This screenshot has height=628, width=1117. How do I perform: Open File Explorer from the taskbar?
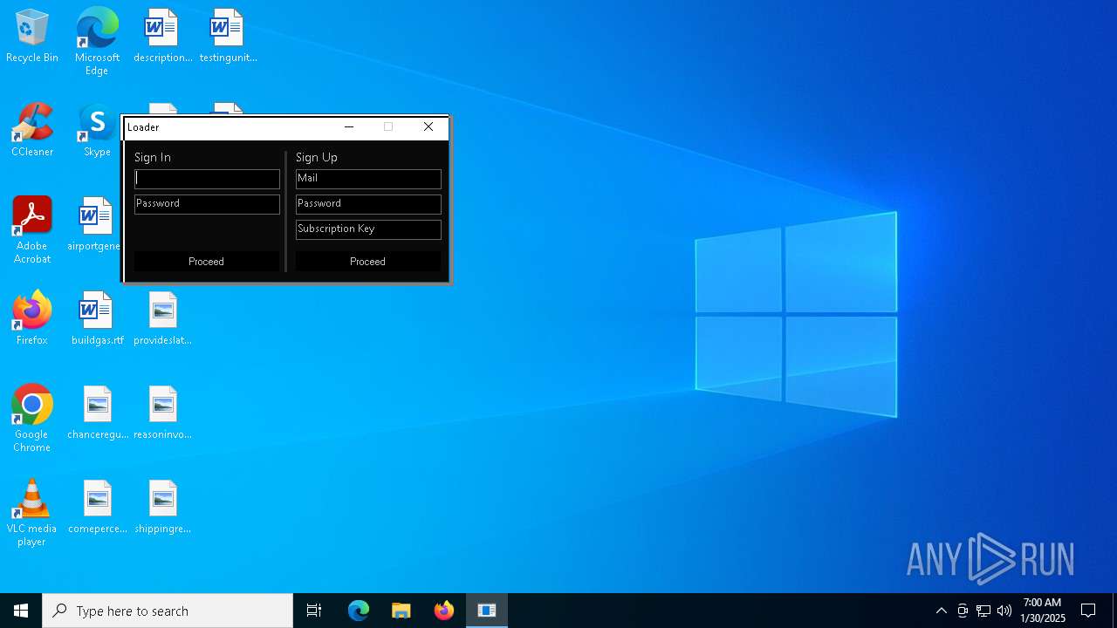point(401,611)
